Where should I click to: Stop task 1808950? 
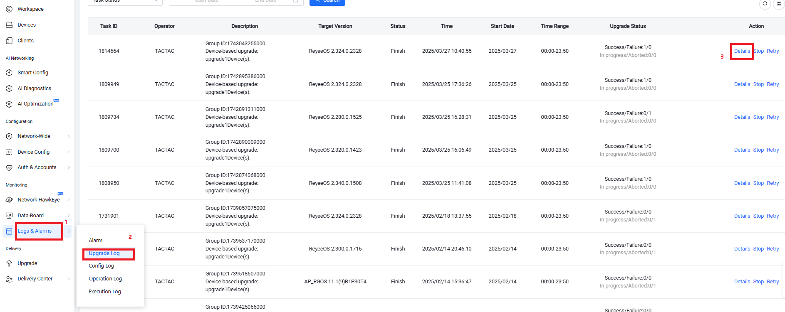point(758,183)
